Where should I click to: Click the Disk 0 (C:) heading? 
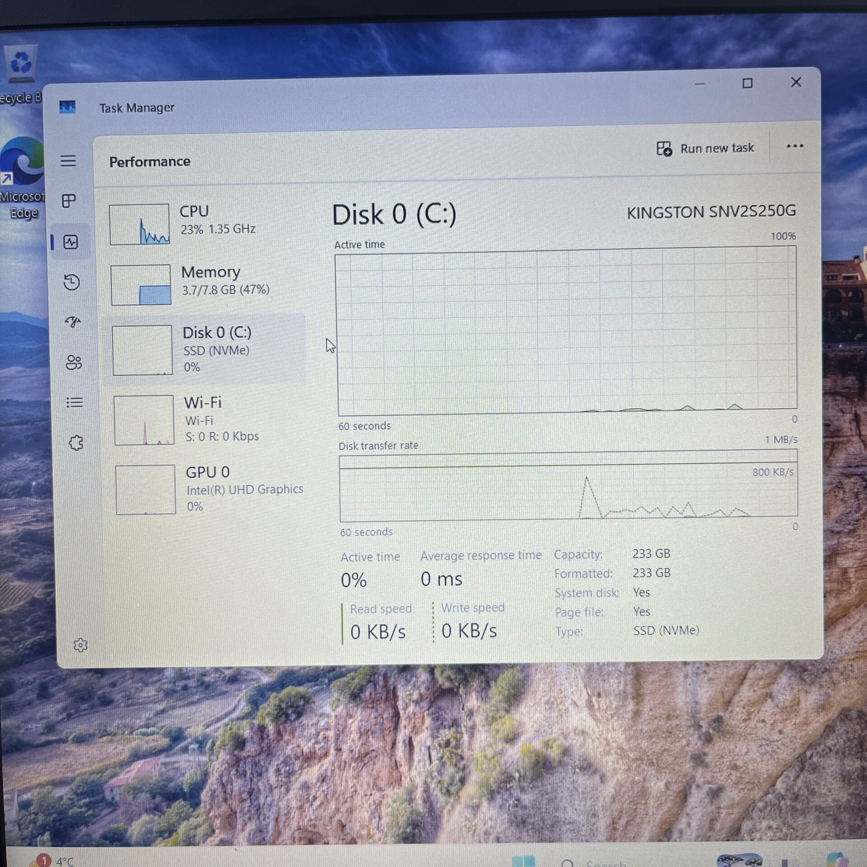(394, 214)
